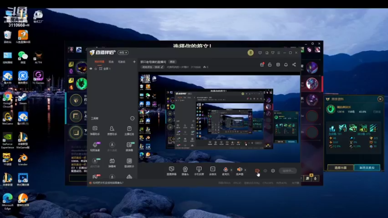Screen dimensions: 388x218
Task: Open the message icon in the title bar
Action: point(260,53)
